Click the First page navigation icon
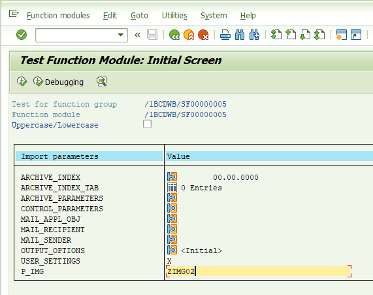The height and width of the screenshot is (295, 373). 276,35
